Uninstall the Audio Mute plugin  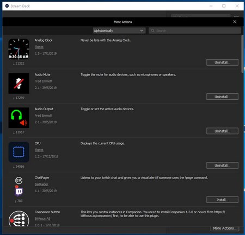pos(222,97)
